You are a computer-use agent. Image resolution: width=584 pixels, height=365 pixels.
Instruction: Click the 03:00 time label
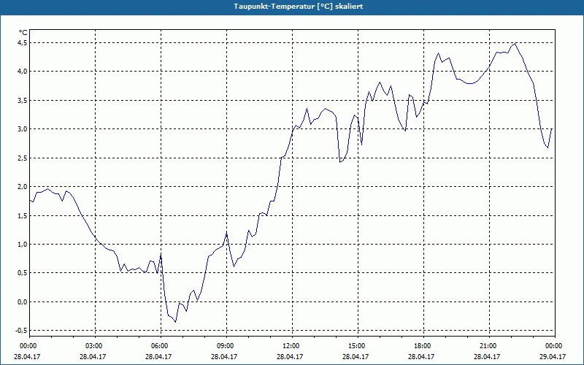[93, 346]
